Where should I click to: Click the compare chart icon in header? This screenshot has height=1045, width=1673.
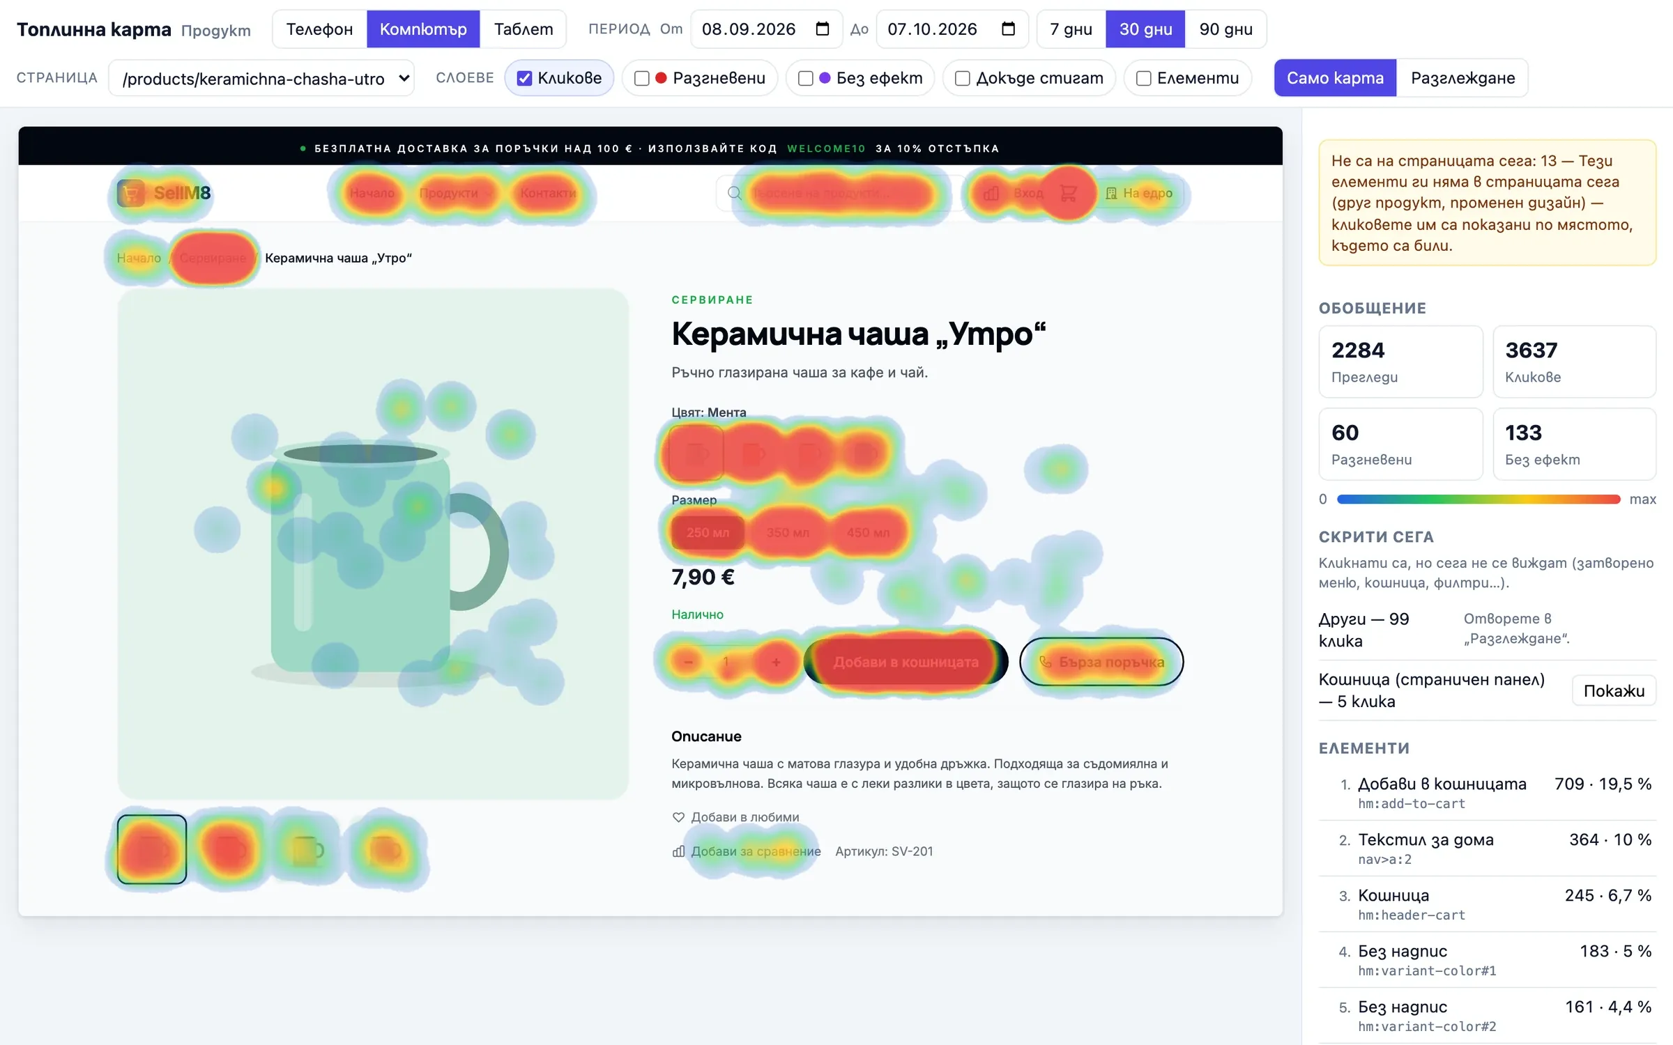[x=991, y=193]
